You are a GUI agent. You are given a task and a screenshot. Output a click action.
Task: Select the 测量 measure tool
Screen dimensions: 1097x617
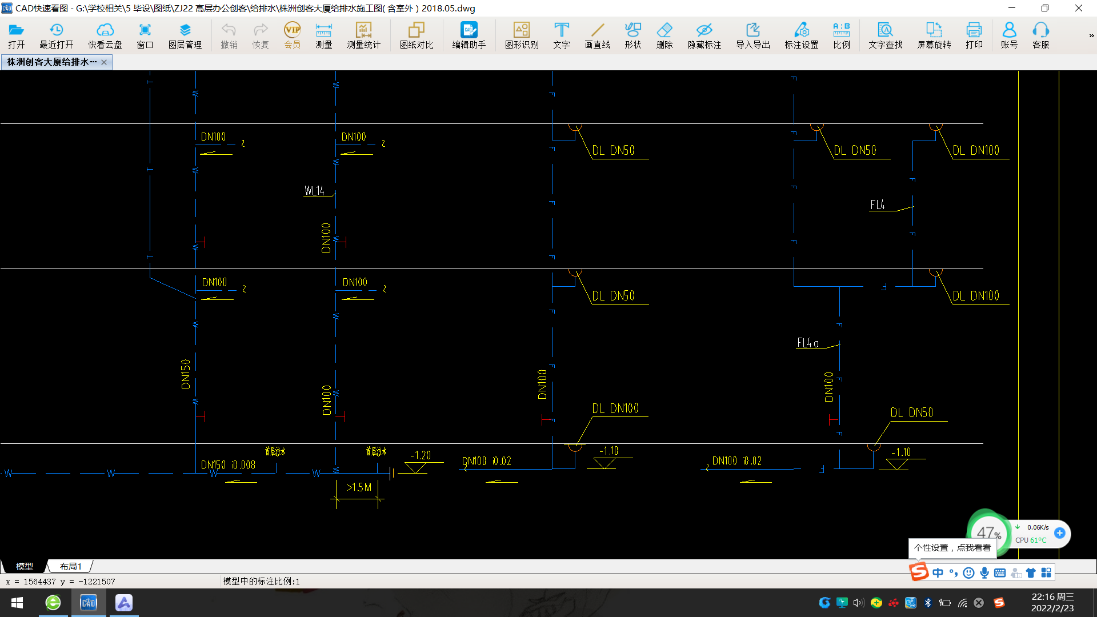click(323, 35)
